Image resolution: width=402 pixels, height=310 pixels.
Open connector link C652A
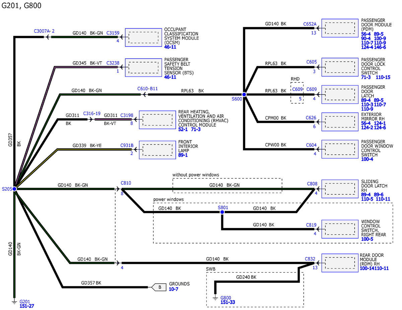click(x=310, y=24)
